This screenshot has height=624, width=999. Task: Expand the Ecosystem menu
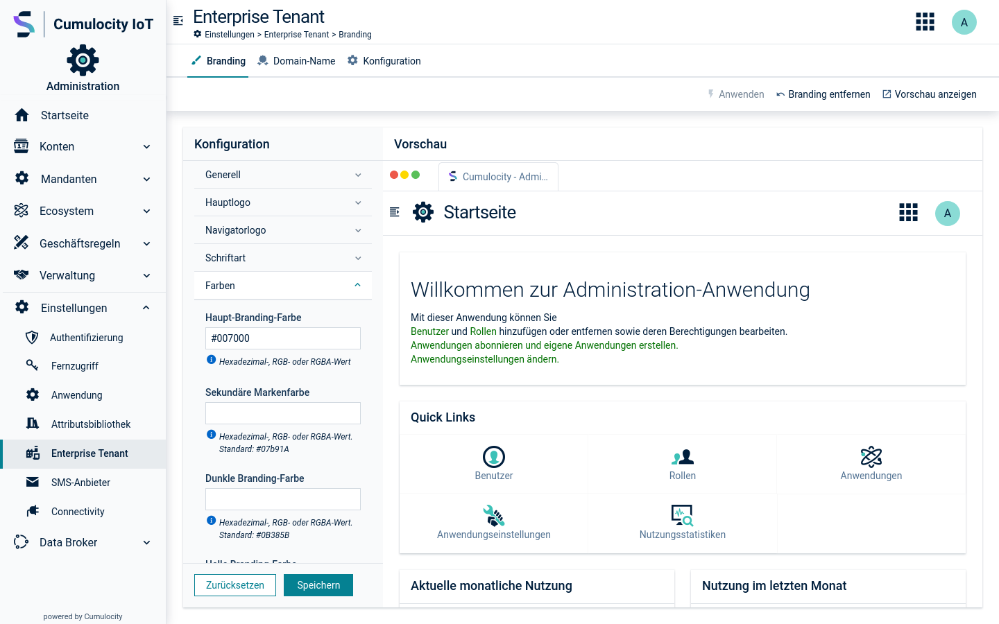pyautogui.click(x=146, y=211)
